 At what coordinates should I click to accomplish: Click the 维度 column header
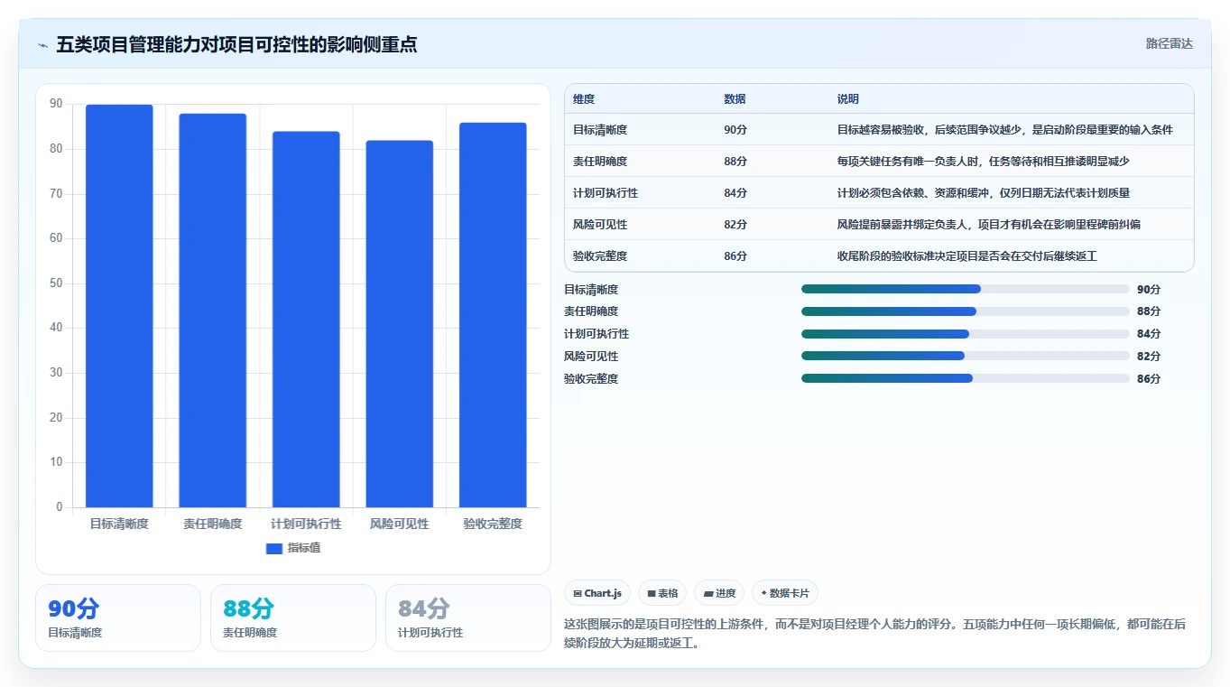click(x=584, y=99)
